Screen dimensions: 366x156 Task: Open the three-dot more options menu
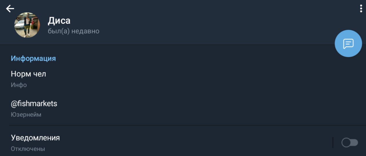361,9
